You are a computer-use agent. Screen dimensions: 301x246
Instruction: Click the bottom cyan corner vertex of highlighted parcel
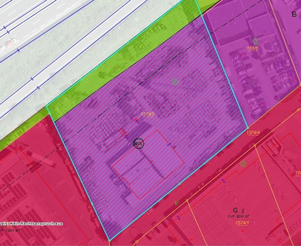pyautogui.click(x=109, y=240)
